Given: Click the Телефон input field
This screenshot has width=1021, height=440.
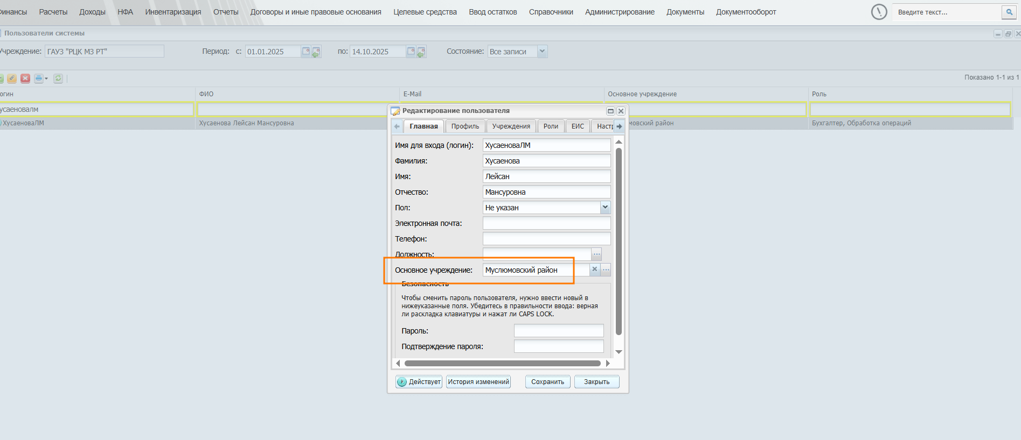Looking at the screenshot, I should coord(546,239).
